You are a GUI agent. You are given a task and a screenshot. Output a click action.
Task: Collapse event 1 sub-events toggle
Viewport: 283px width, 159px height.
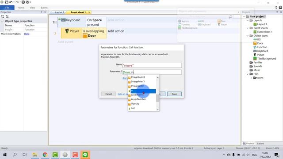[56, 22]
